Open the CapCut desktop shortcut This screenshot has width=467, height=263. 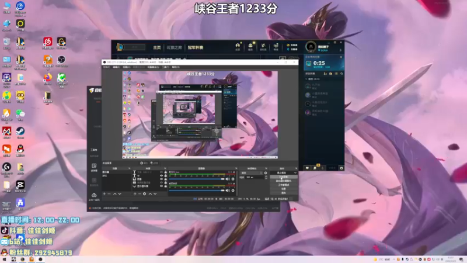tap(20, 185)
